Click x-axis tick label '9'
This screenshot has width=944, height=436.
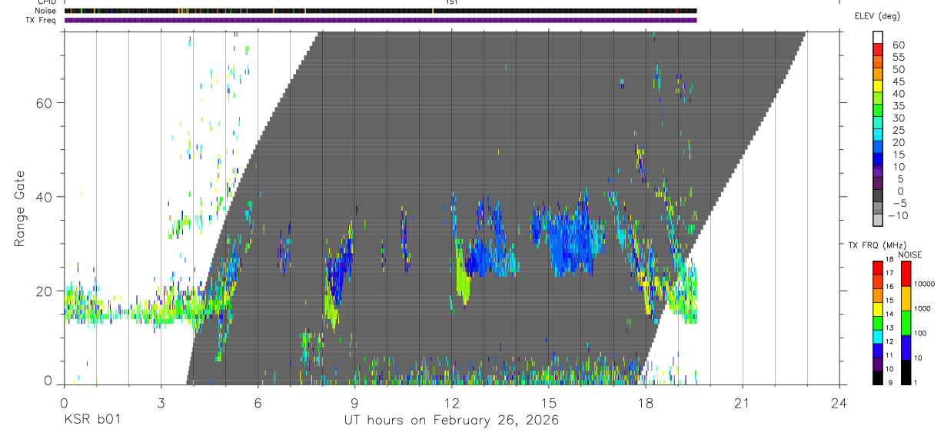click(354, 402)
